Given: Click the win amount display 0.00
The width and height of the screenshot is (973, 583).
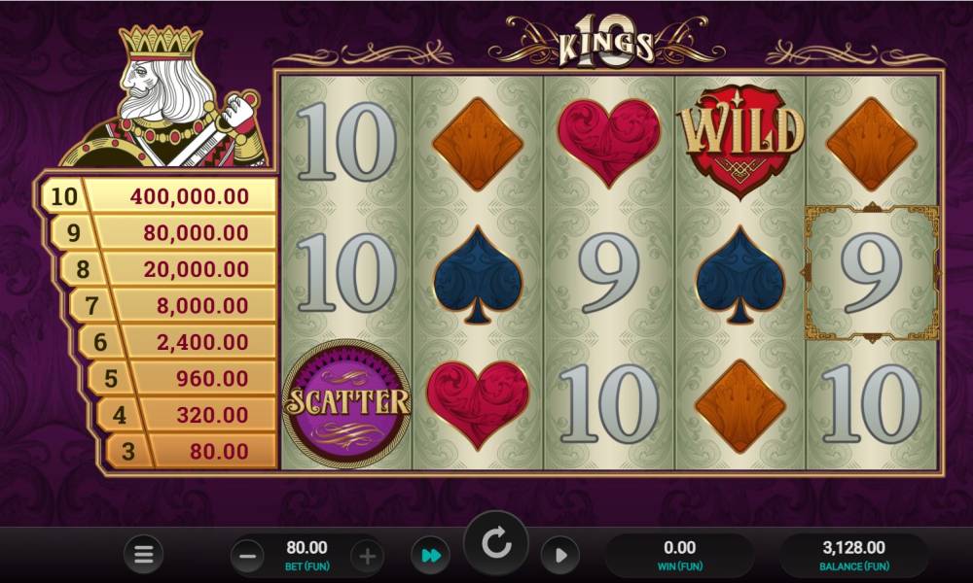Looking at the screenshot, I should [679, 555].
